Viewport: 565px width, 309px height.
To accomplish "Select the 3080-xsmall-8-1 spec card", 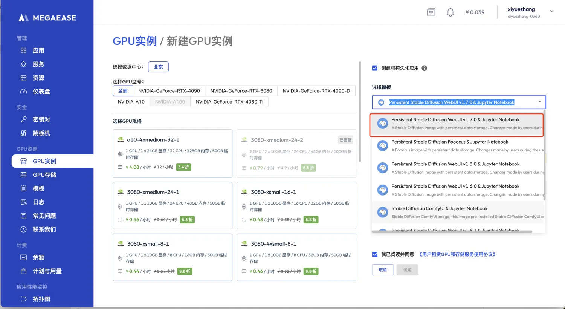I will click(x=173, y=257).
